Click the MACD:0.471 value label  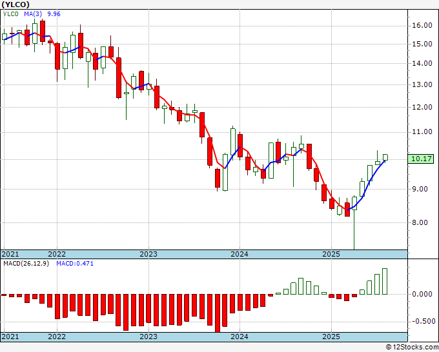(x=75, y=264)
